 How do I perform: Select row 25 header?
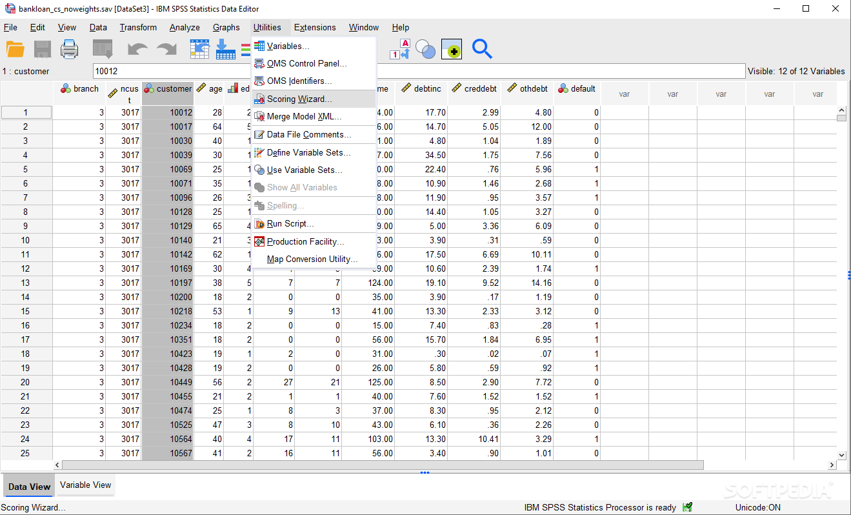[x=26, y=453]
